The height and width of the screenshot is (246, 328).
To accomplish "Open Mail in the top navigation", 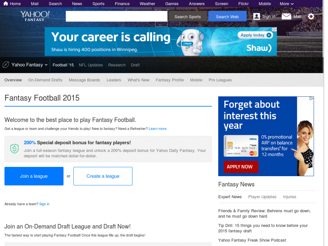I will pos(35,4).
